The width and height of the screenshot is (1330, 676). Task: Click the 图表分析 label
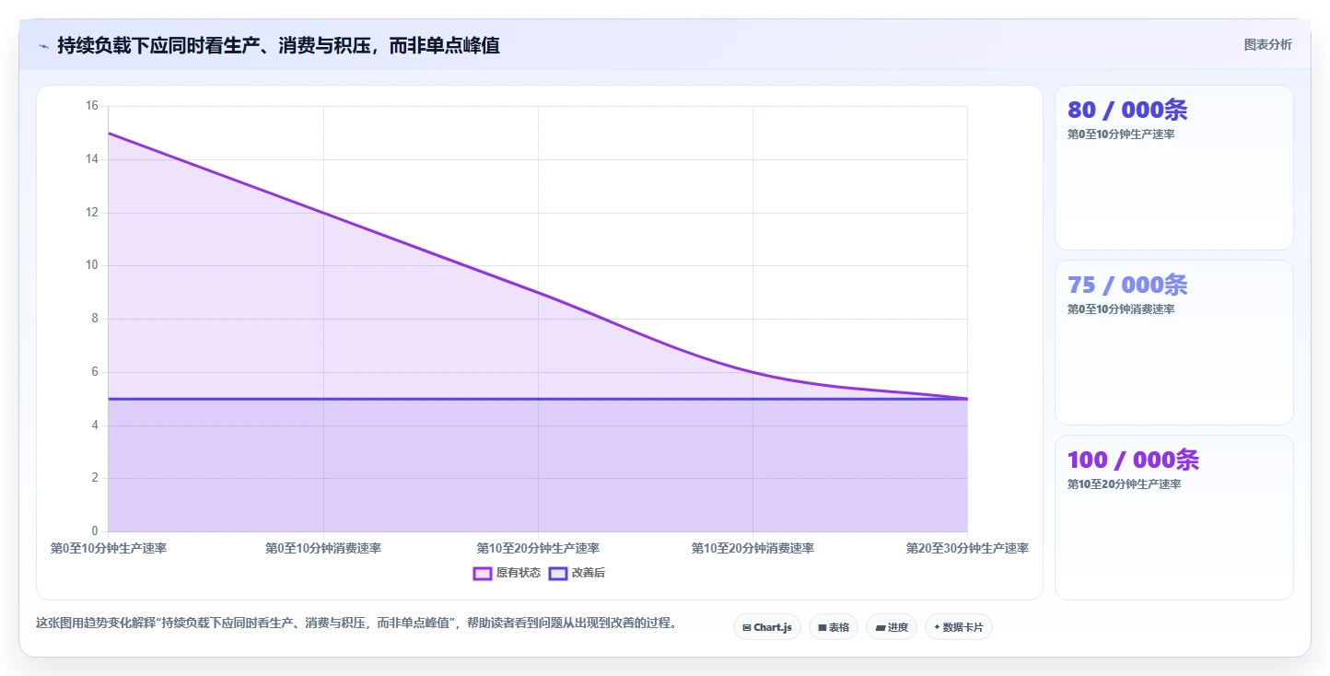[1267, 44]
